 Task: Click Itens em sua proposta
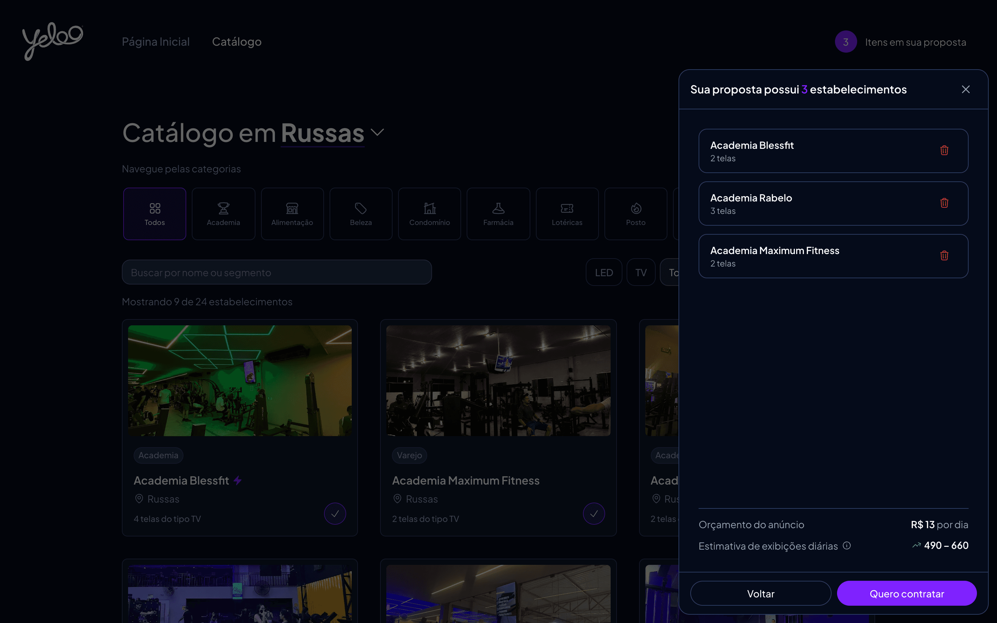coord(915,42)
